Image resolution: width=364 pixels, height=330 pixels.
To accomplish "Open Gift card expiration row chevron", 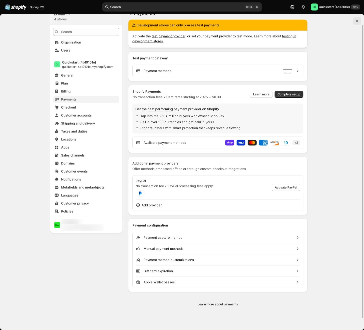I will pyautogui.click(x=298, y=271).
